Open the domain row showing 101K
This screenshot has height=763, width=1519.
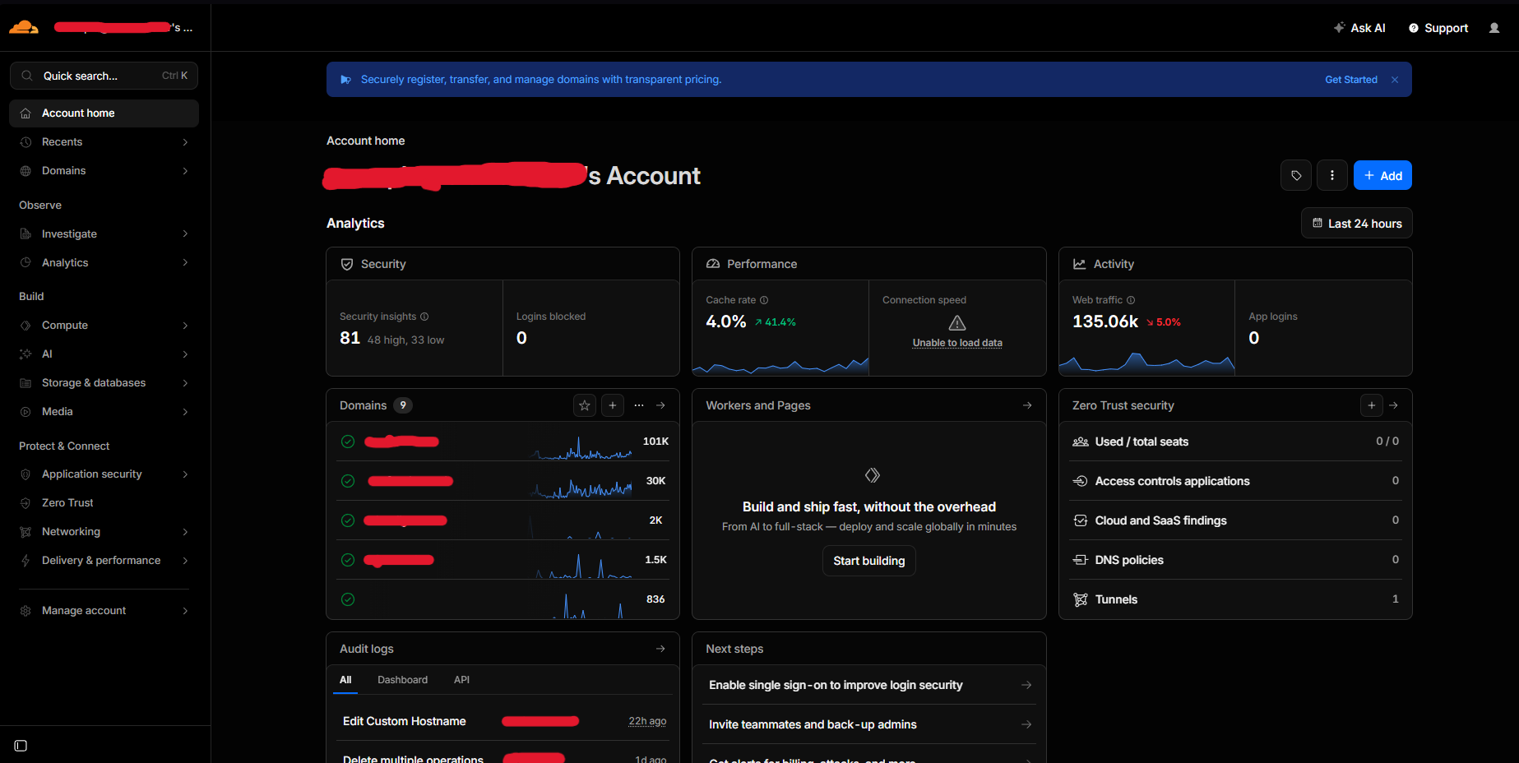(503, 442)
